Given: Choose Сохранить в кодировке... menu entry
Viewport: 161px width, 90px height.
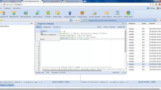Looking at the screenshot, I should (48, 34).
